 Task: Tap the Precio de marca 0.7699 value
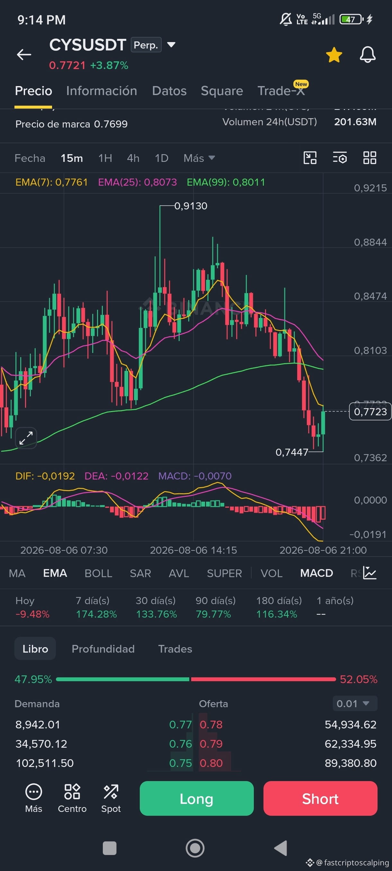pyautogui.click(x=71, y=124)
